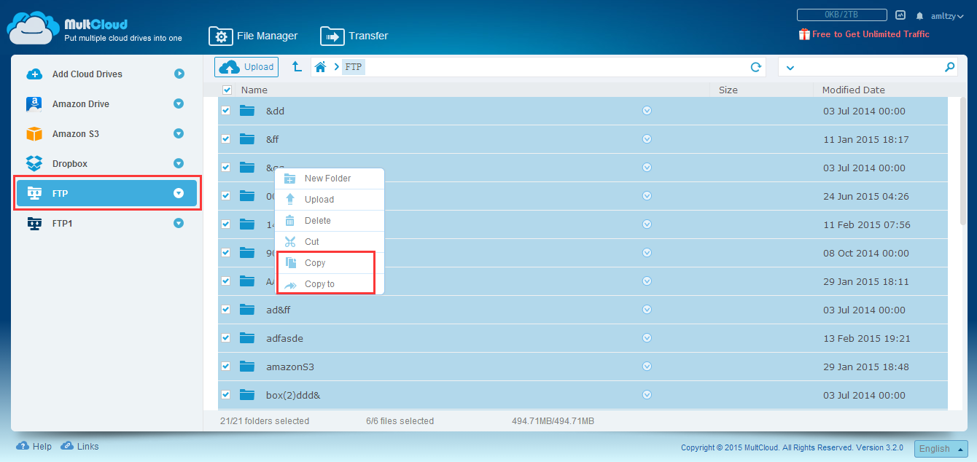Expand Amazon S3 dropdown arrow
Viewport: 977px width, 462px height.
point(179,134)
